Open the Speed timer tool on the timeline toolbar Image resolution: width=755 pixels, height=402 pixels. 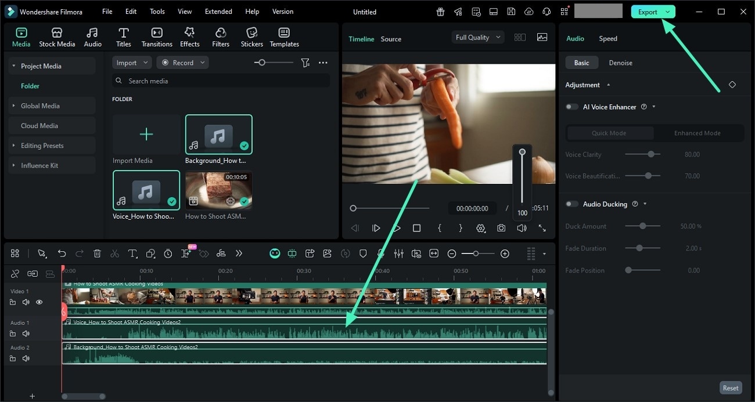click(x=168, y=253)
